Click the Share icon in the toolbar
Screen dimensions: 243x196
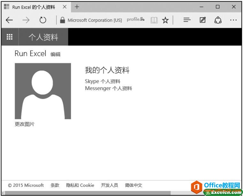pos(218,20)
